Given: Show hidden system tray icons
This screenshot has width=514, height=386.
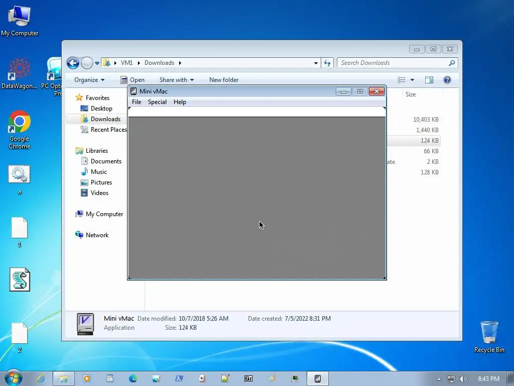Looking at the screenshot, I should click(439, 379).
